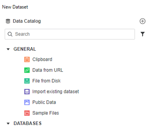Choose Import existing dataset
The height and width of the screenshot is (128, 151).
click(x=56, y=91)
